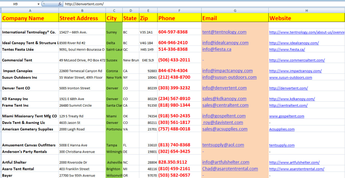Select the Phone header cell
This screenshot has width=345, height=178.
pyautogui.click(x=179, y=18)
